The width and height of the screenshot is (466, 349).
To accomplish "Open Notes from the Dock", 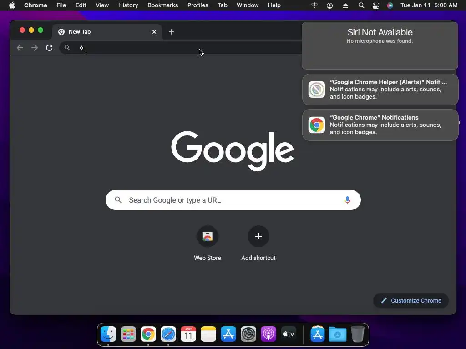I will click(x=208, y=334).
